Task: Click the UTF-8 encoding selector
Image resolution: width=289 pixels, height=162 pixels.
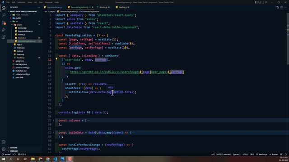Action: coord(245,154)
